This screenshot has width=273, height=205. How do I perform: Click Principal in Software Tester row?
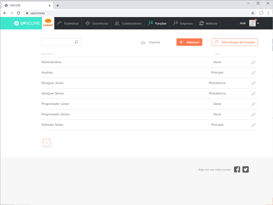[217, 125]
